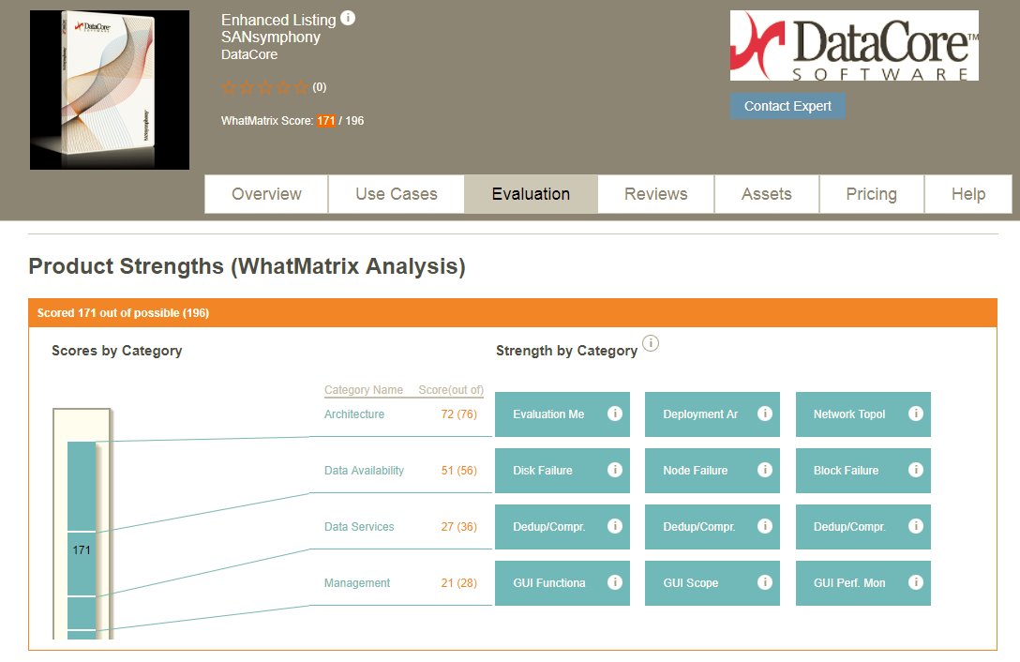Open the Pricing tab
This screenshot has height=662, width=1020.
[x=871, y=193]
